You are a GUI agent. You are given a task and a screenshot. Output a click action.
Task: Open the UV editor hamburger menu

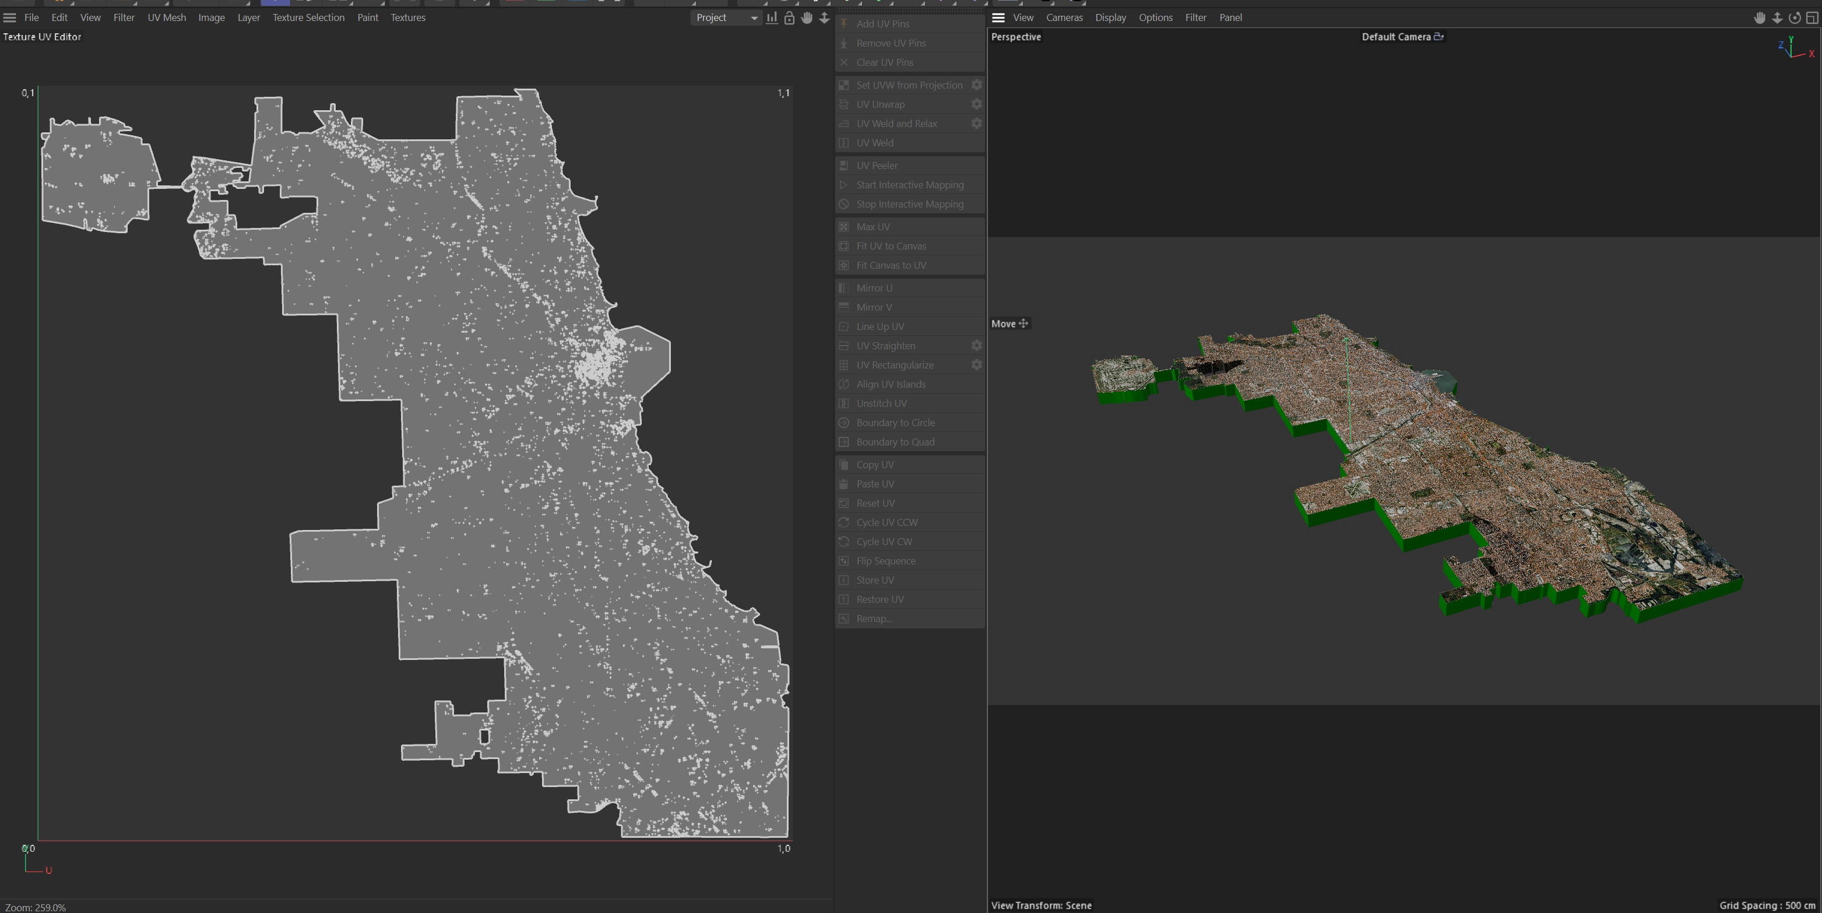click(10, 17)
